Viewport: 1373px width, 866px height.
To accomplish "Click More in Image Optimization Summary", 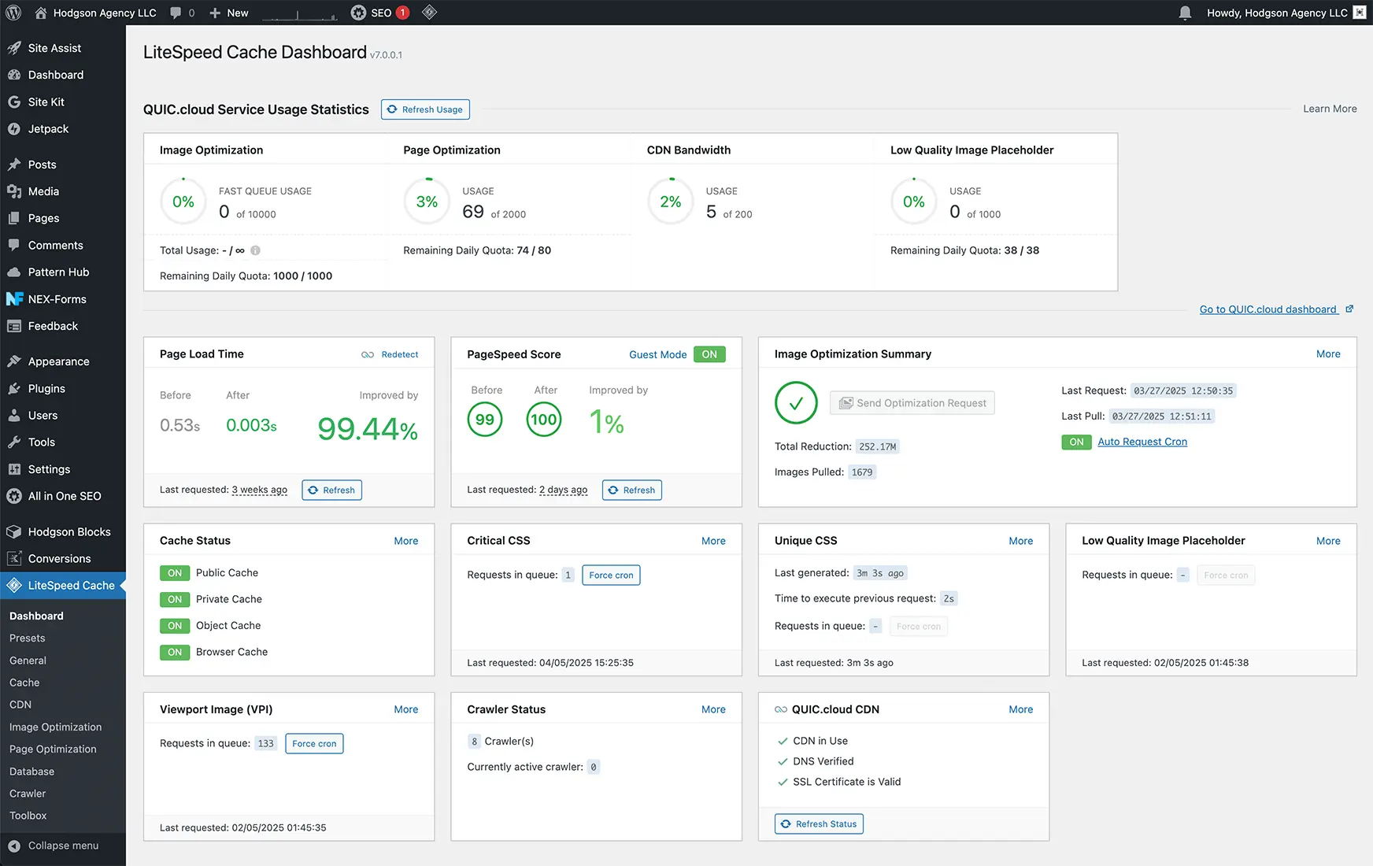I will pos(1328,354).
